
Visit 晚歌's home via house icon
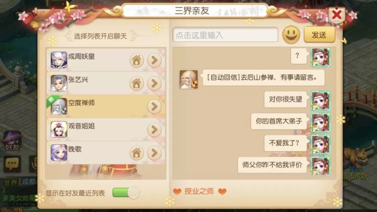click(136, 153)
